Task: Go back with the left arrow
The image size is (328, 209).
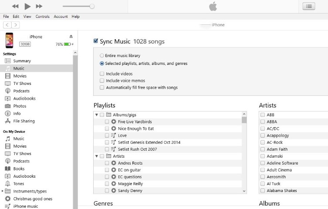Action: (x=7, y=25)
